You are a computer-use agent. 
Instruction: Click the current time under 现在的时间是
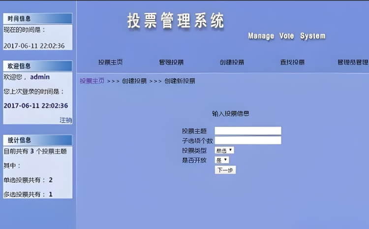pos(34,46)
